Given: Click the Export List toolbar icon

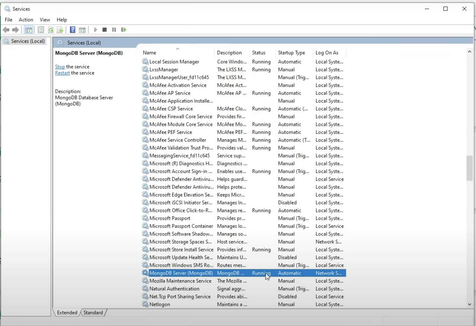Looking at the screenshot, I should [60, 30].
